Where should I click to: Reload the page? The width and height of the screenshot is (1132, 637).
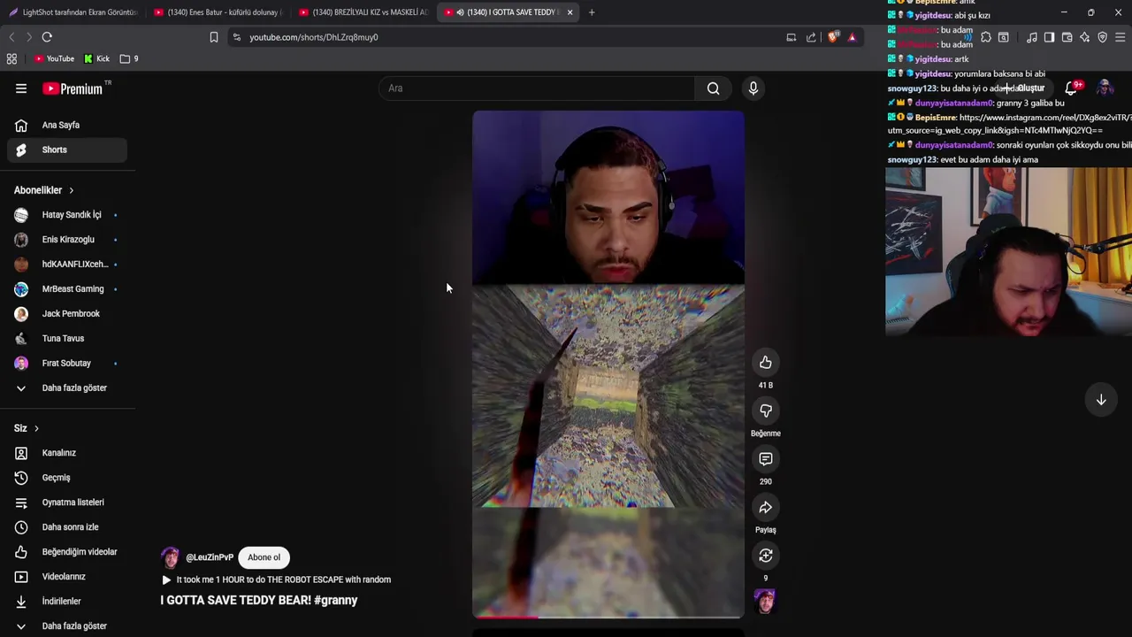(x=47, y=37)
